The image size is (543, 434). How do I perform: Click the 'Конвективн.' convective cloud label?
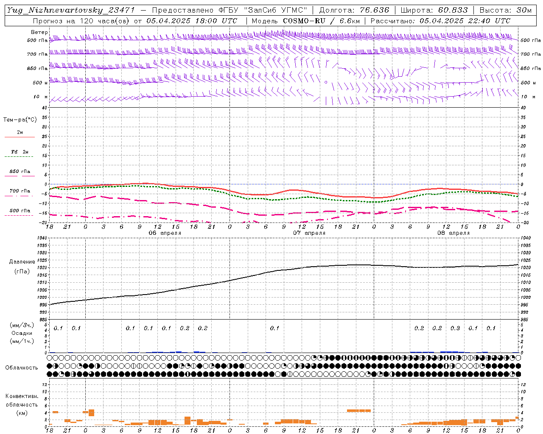pyautogui.click(x=22, y=396)
